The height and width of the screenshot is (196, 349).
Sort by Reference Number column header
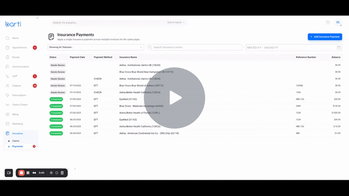click(306, 57)
